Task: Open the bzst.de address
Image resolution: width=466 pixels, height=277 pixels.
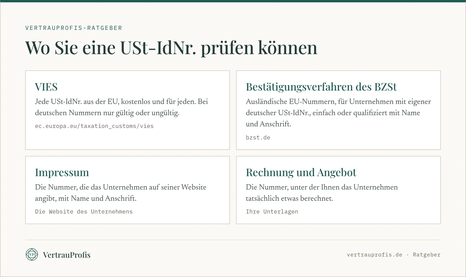Action: point(258,137)
